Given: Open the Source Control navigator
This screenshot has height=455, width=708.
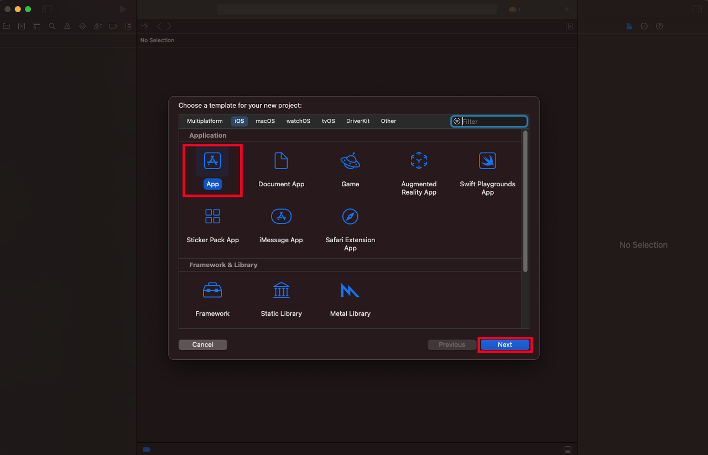Looking at the screenshot, I should 22,26.
